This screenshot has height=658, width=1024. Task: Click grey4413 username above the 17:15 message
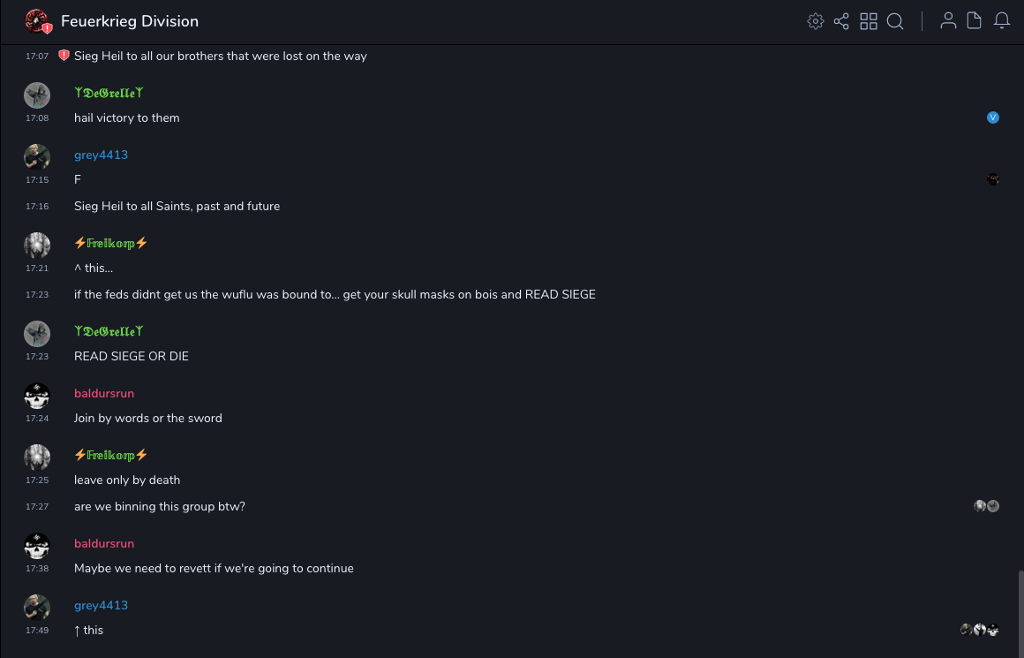tap(101, 155)
